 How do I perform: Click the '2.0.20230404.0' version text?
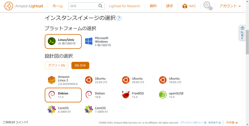tap(68, 84)
